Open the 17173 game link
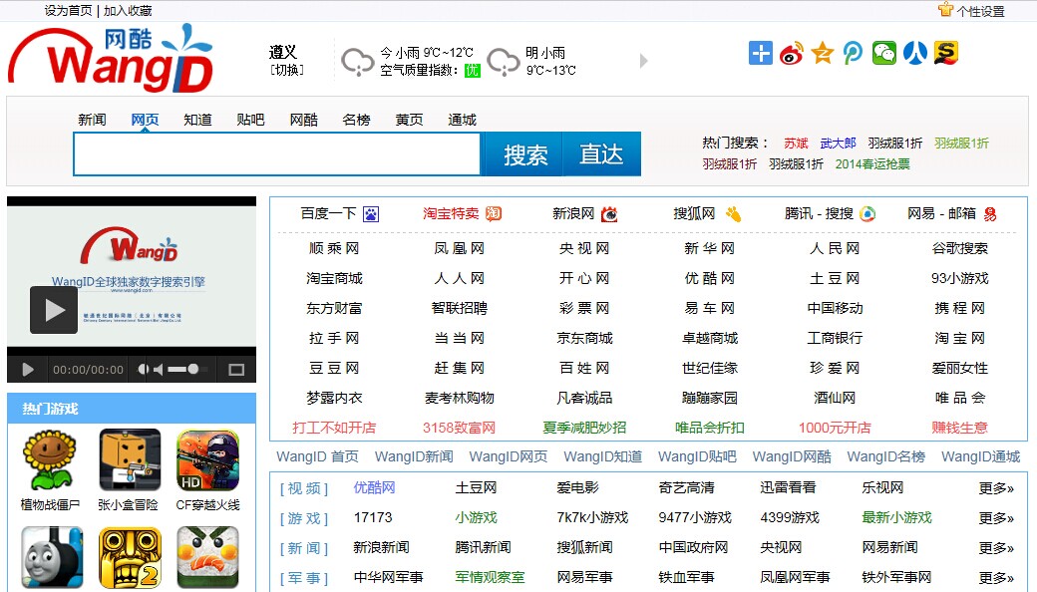The width and height of the screenshot is (1037, 592). click(373, 518)
